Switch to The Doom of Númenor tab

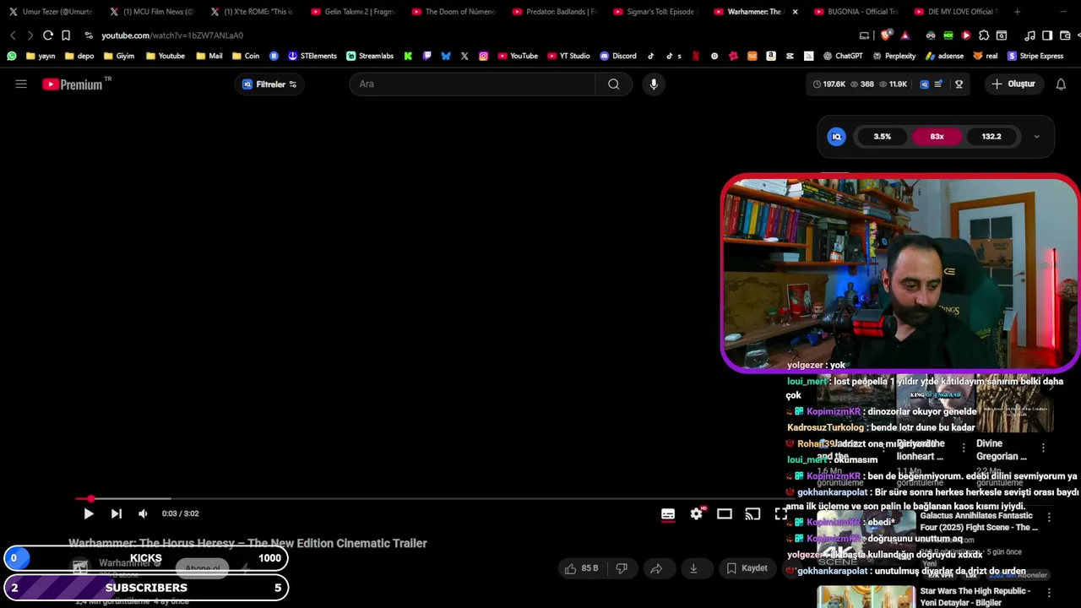[x=454, y=12]
